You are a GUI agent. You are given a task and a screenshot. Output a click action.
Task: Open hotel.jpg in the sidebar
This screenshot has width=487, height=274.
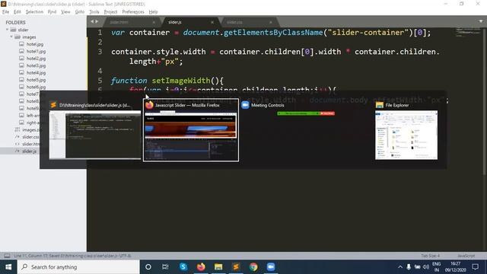click(x=35, y=44)
